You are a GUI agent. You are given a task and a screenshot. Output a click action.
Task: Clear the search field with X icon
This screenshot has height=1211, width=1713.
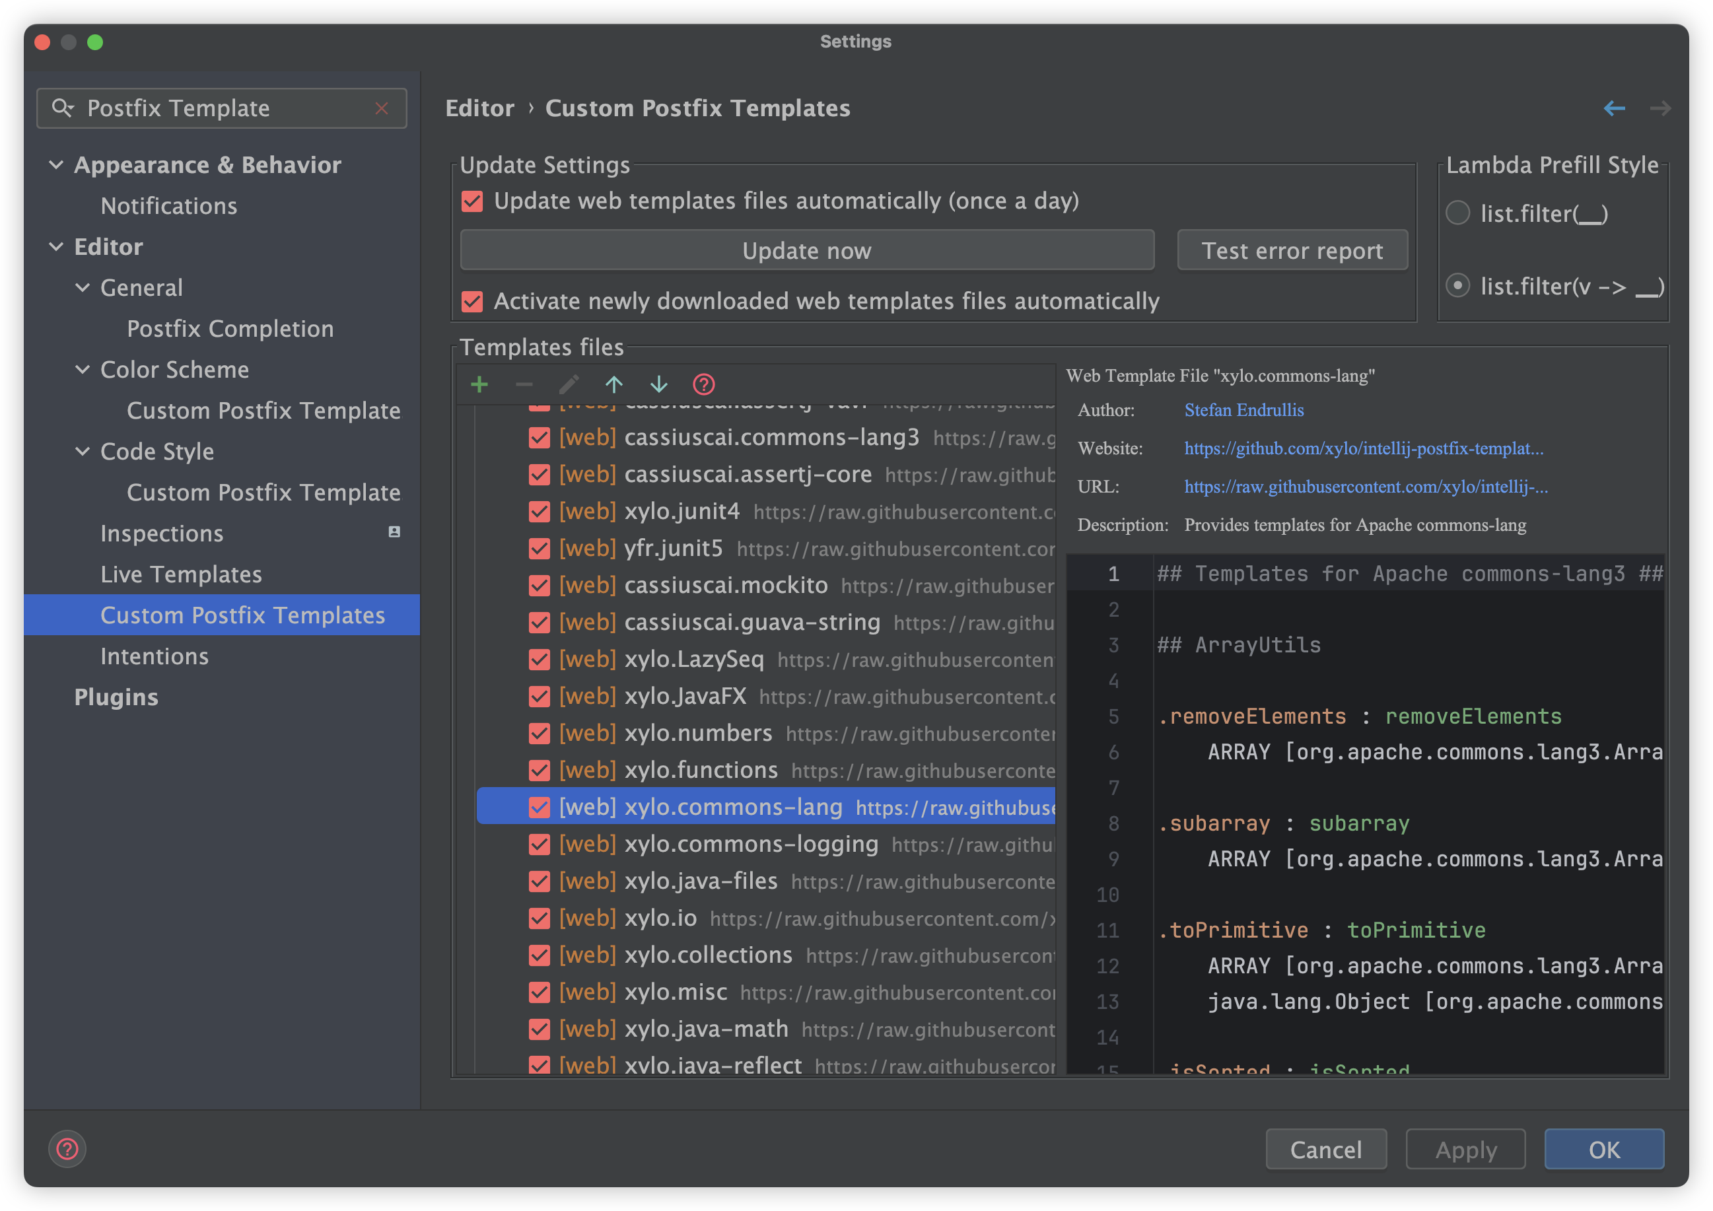[x=381, y=108]
